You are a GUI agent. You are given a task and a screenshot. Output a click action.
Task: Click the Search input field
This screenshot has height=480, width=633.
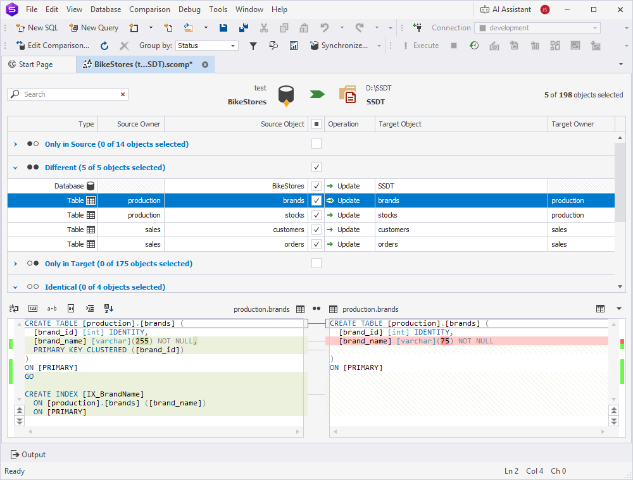[x=70, y=94]
